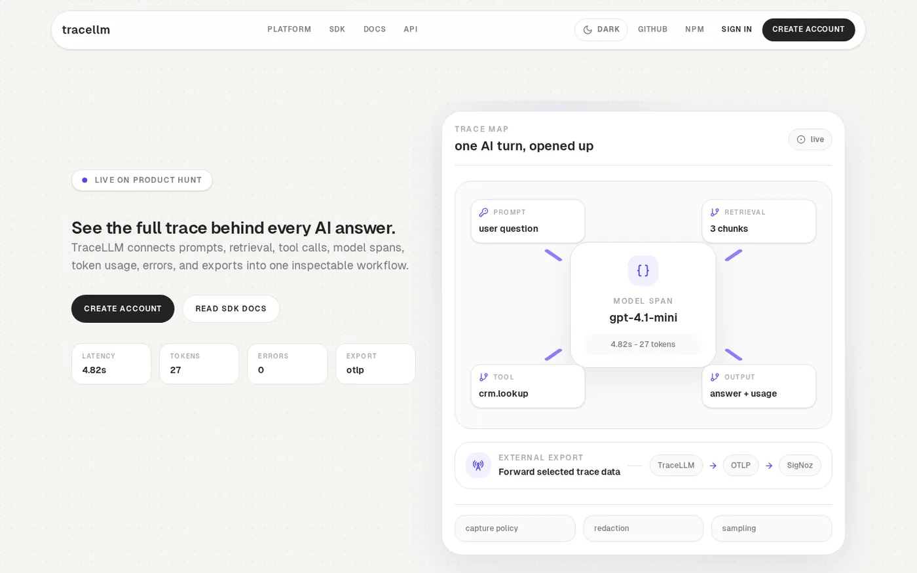Click the 'EXTERNAL EXPORT' label

click(541, 458)
